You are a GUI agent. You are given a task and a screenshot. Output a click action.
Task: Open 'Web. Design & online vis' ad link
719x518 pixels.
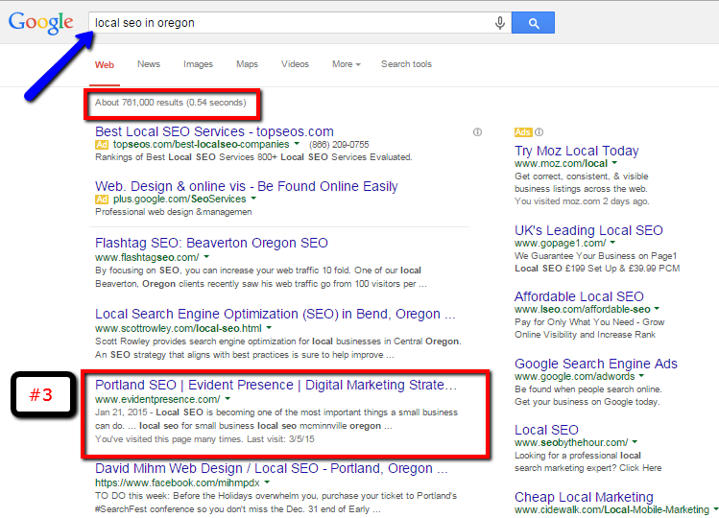tap(247, 186)
